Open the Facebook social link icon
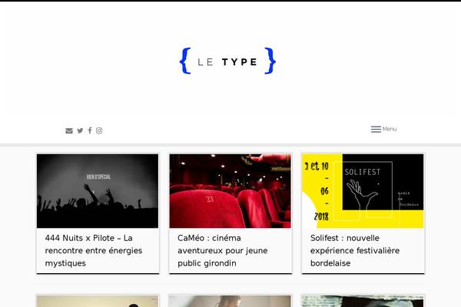The width and height of the screenshot is (461, 307). pos(90,130)
